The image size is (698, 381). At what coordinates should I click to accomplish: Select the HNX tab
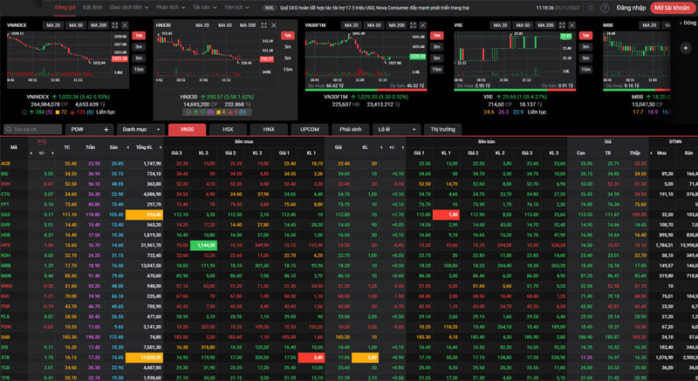click(269, 129)
